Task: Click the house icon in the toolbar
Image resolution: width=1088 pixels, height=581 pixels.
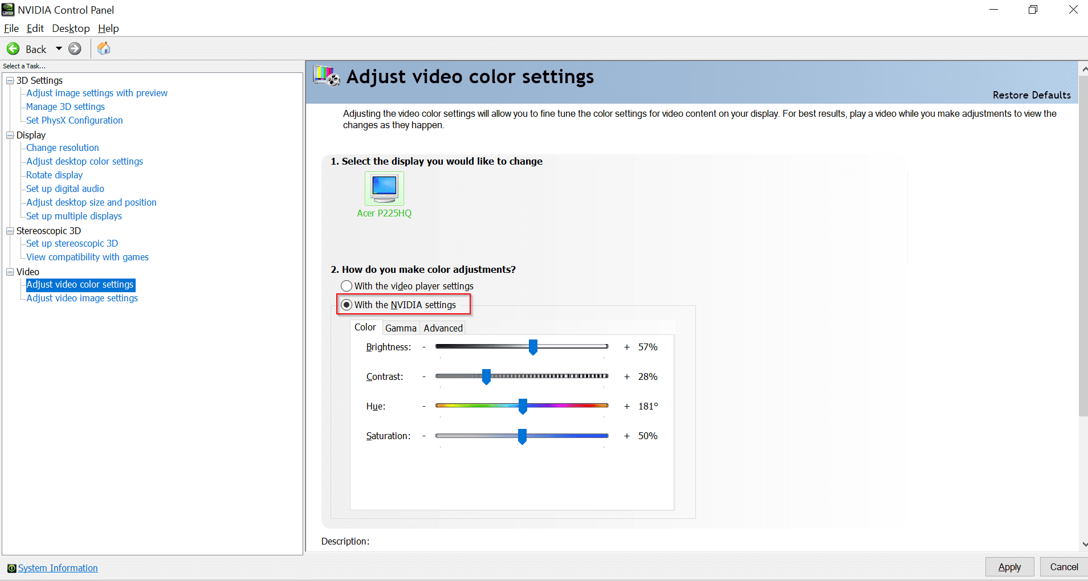Action: coord(103,48)
